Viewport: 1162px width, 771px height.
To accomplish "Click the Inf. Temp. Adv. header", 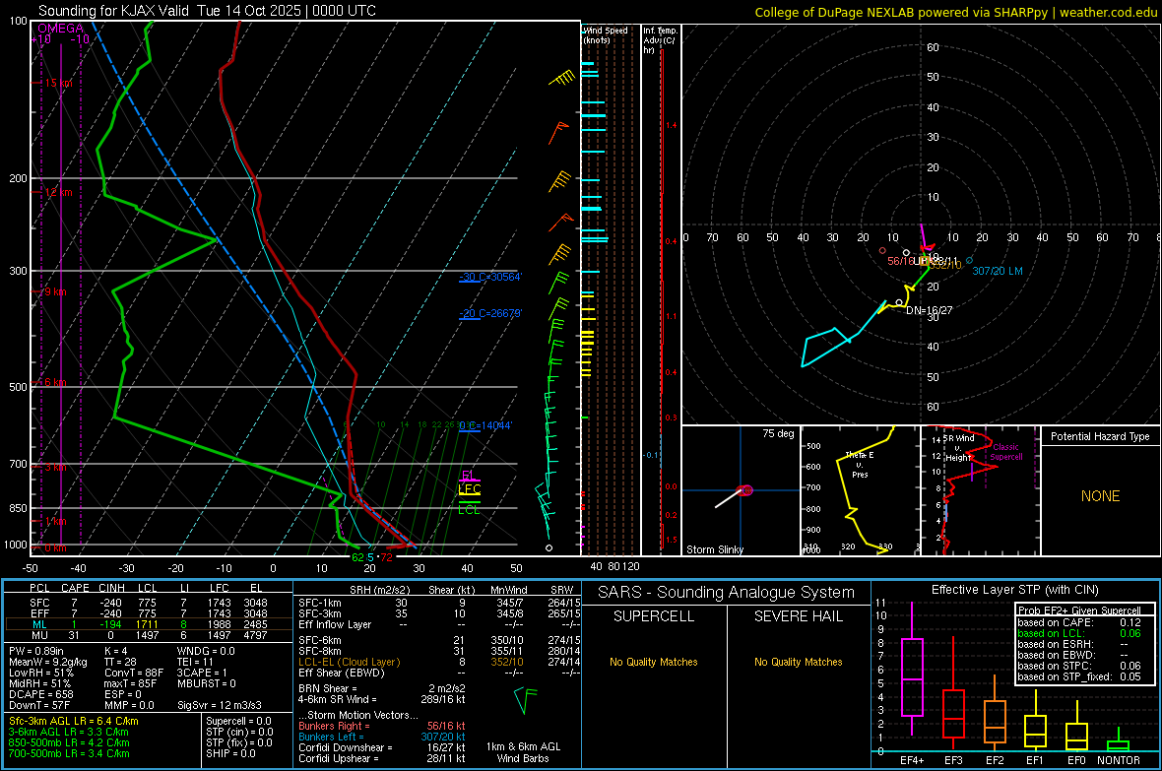I will [x=660, y=40].
